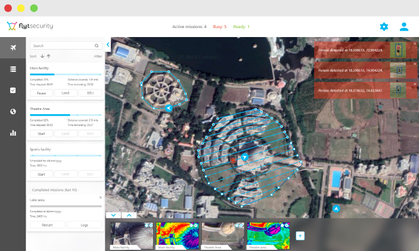Start the Sports facility mission
The image size is (419, 251).
coord(41,174)
